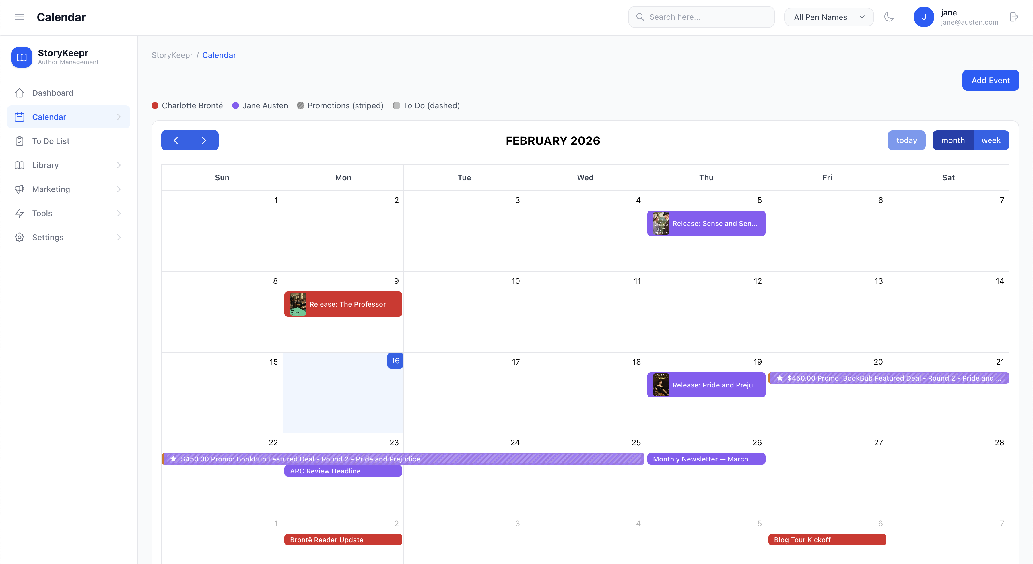Open the hamburger menu
The image size is (1033, 564).
coord(19,17)
